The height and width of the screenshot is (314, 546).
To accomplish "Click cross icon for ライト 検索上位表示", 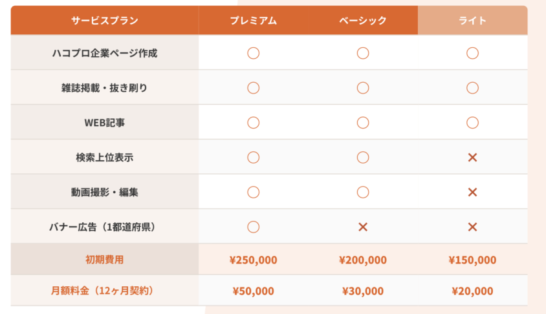I will click(472, 158).
